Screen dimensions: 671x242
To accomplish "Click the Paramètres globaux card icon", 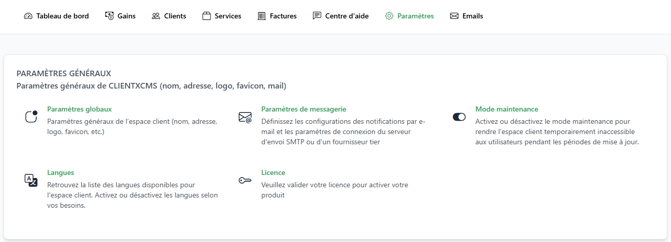I will (x=31, y=117).
